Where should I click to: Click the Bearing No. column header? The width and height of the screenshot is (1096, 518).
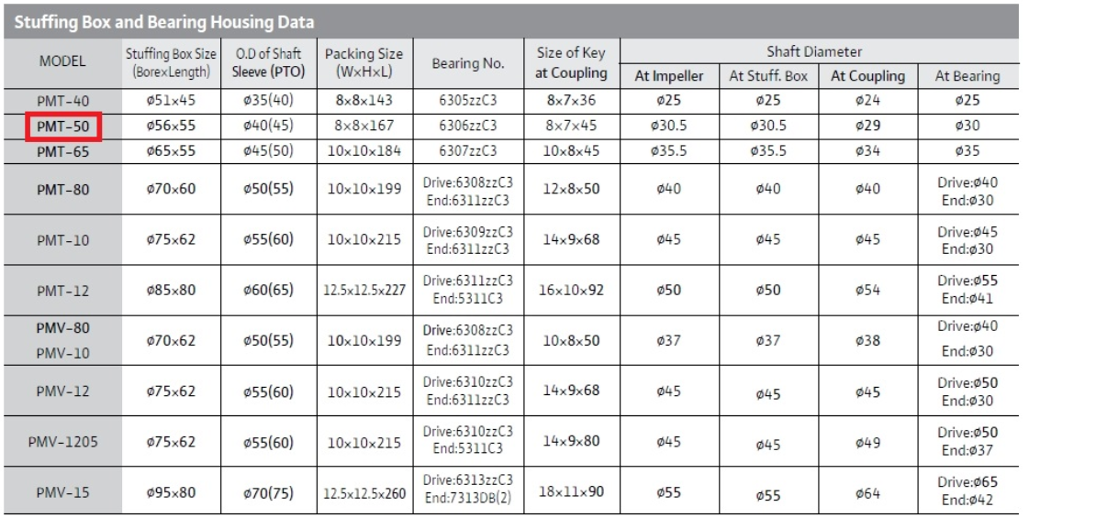pyautogui.click(x=467, y=63)
